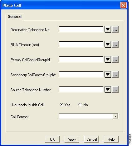Open Help for Place Call
The height and width of the screenshot is (146, 132).
point(111,139)
